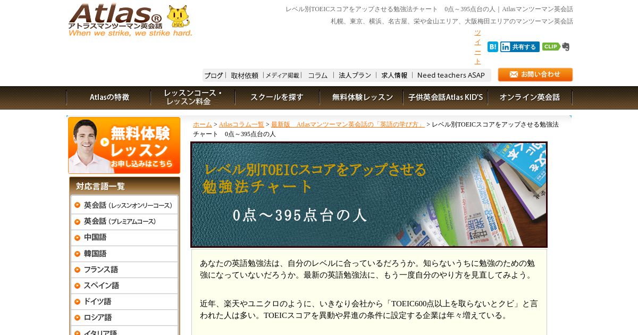Click 最新版 Atlasマンツーマン英会話の「英語の学び方」 breadcrumb
This screenshot has height=335, width=638.
click(x=348, y=124)
